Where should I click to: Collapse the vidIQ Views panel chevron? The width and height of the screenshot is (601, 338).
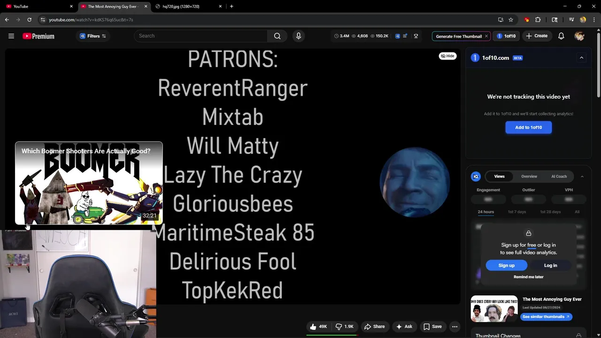click(582, 177)
